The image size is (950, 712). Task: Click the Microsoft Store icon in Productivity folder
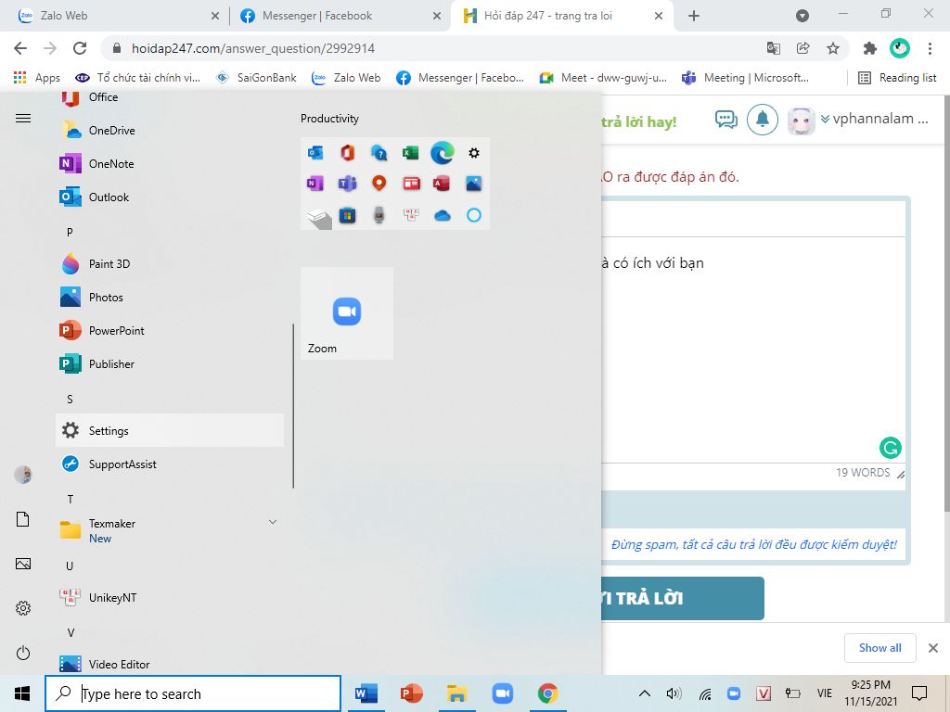(347, 215)
